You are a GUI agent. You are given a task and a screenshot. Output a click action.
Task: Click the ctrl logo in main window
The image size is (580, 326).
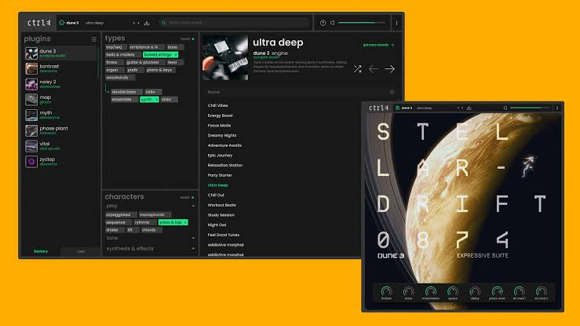tap(38, 23)
